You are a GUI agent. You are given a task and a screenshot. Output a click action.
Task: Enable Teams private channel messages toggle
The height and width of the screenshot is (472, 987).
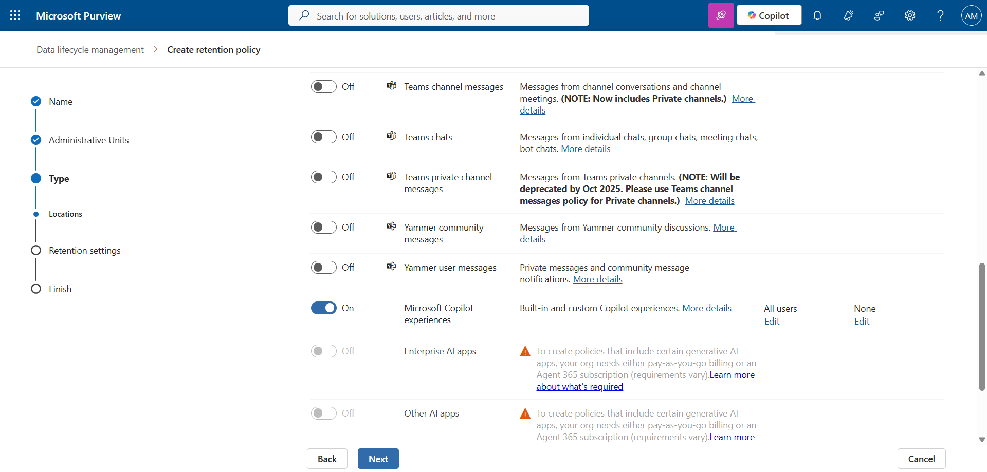[324, 177]
